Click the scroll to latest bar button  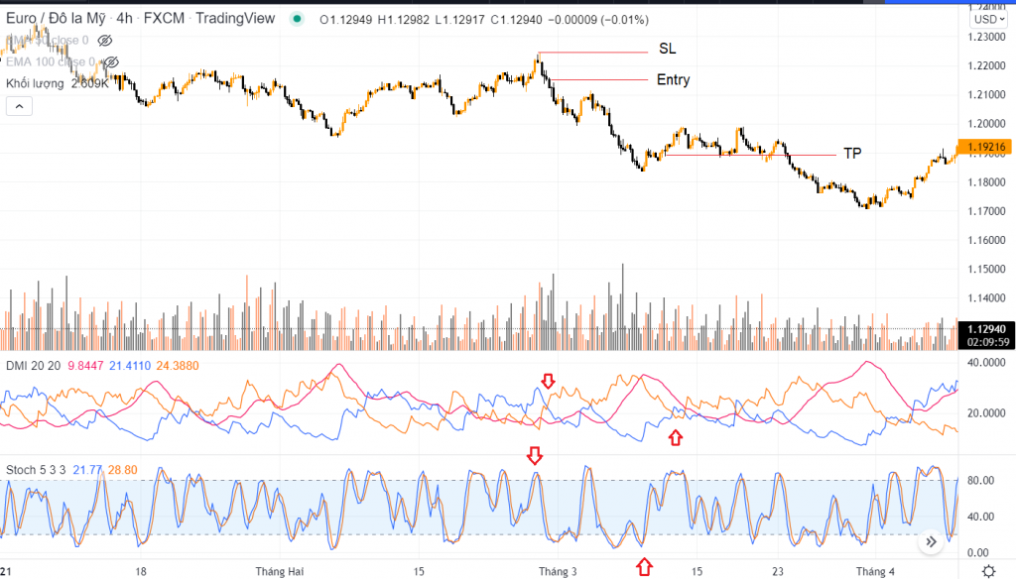click(x=931, y=541)
